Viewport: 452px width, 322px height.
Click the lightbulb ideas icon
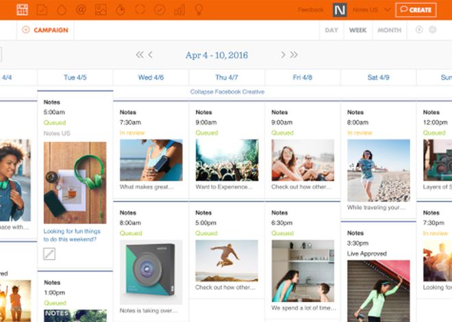click(x=199, y=10)
